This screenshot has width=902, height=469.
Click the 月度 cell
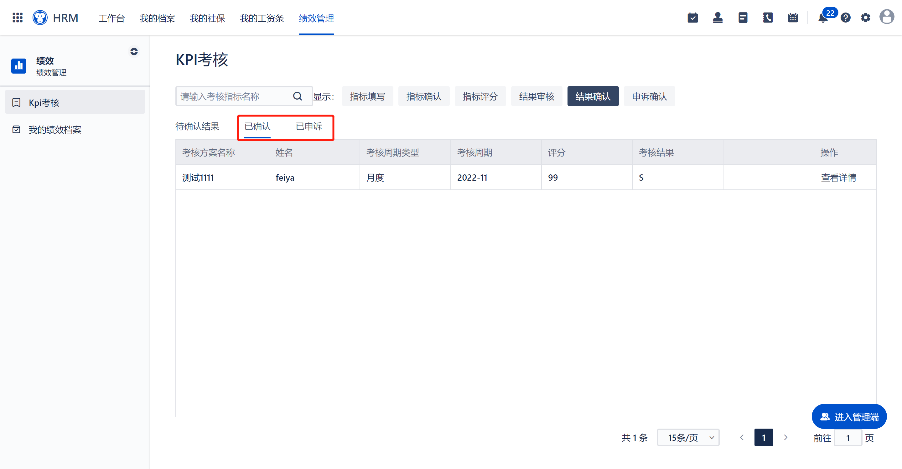(x=405, y=178)
